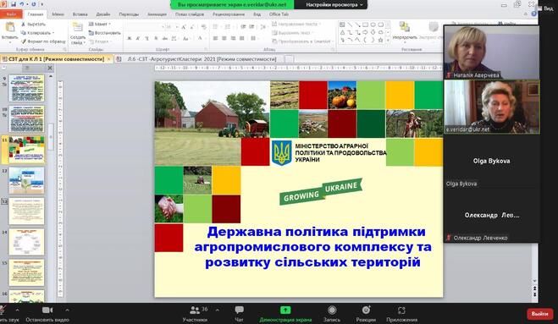Select slide 12 thumbnail in slide panel
558x324 pixels.
point(26,181)
